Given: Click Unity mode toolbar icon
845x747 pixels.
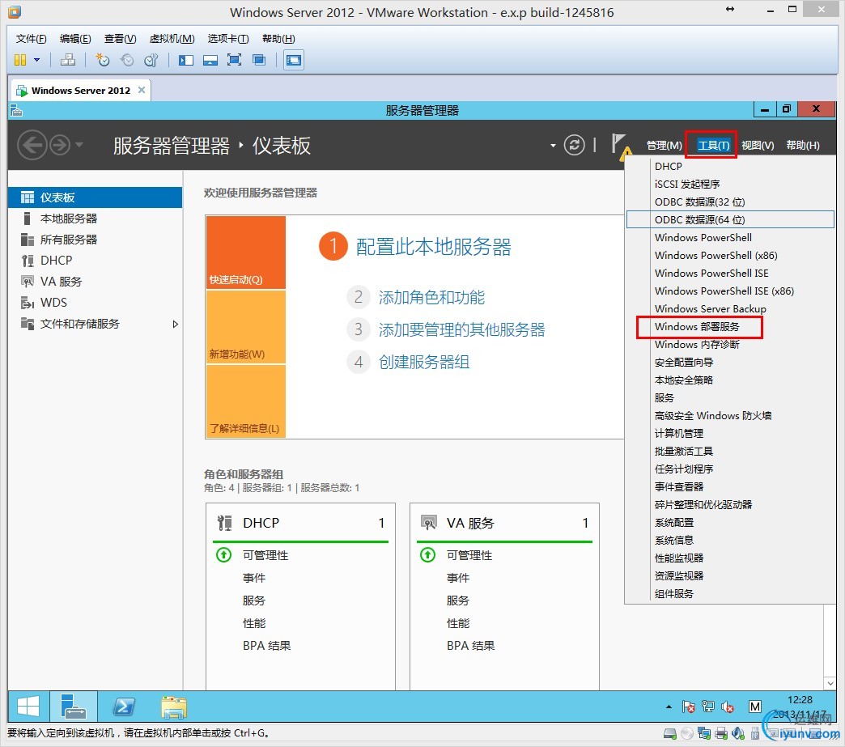Looking at the screenshot, I should coord(259,60).
